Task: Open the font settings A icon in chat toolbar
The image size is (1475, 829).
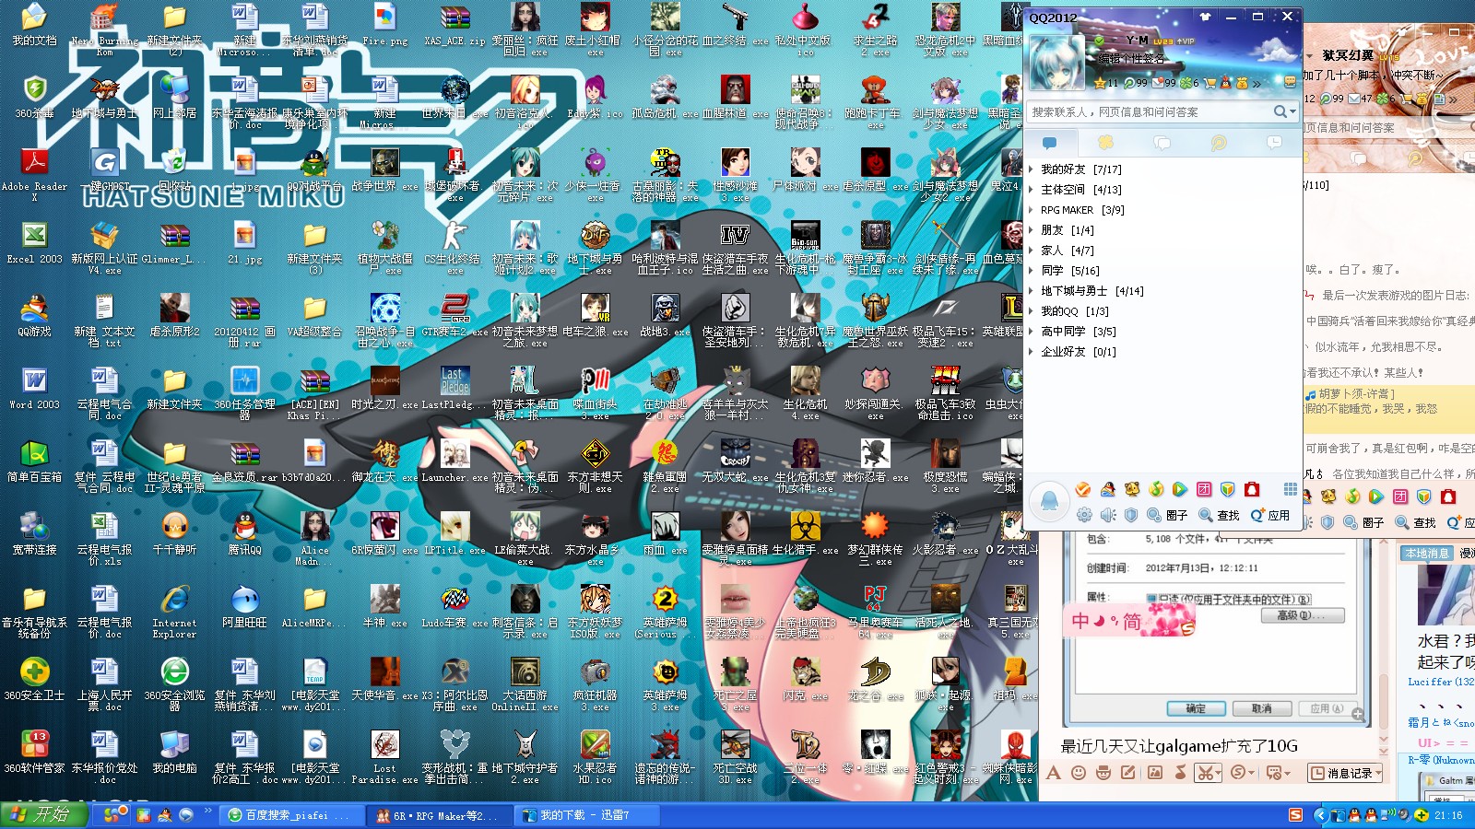Action: (x=1053, y=773)
